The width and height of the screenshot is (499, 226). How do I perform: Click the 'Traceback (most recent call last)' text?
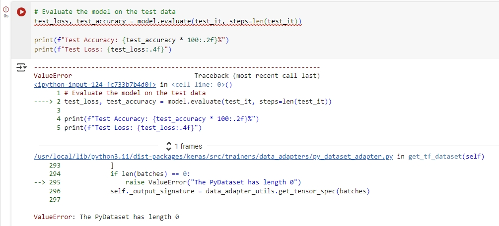[x=257, y=76]
